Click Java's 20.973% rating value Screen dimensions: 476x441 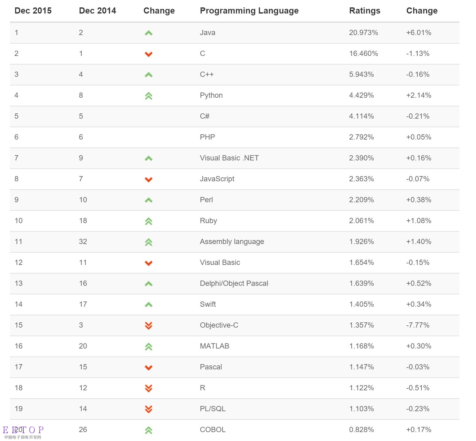(x=363, y=33)
